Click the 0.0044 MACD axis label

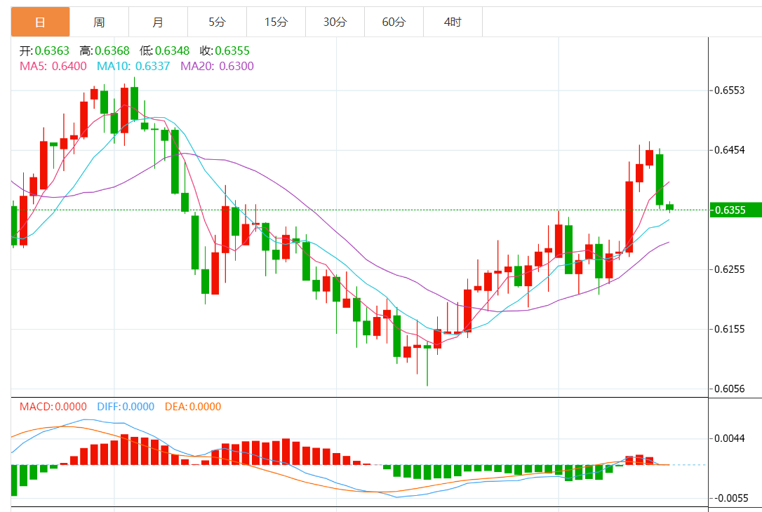tap(730, 439)
